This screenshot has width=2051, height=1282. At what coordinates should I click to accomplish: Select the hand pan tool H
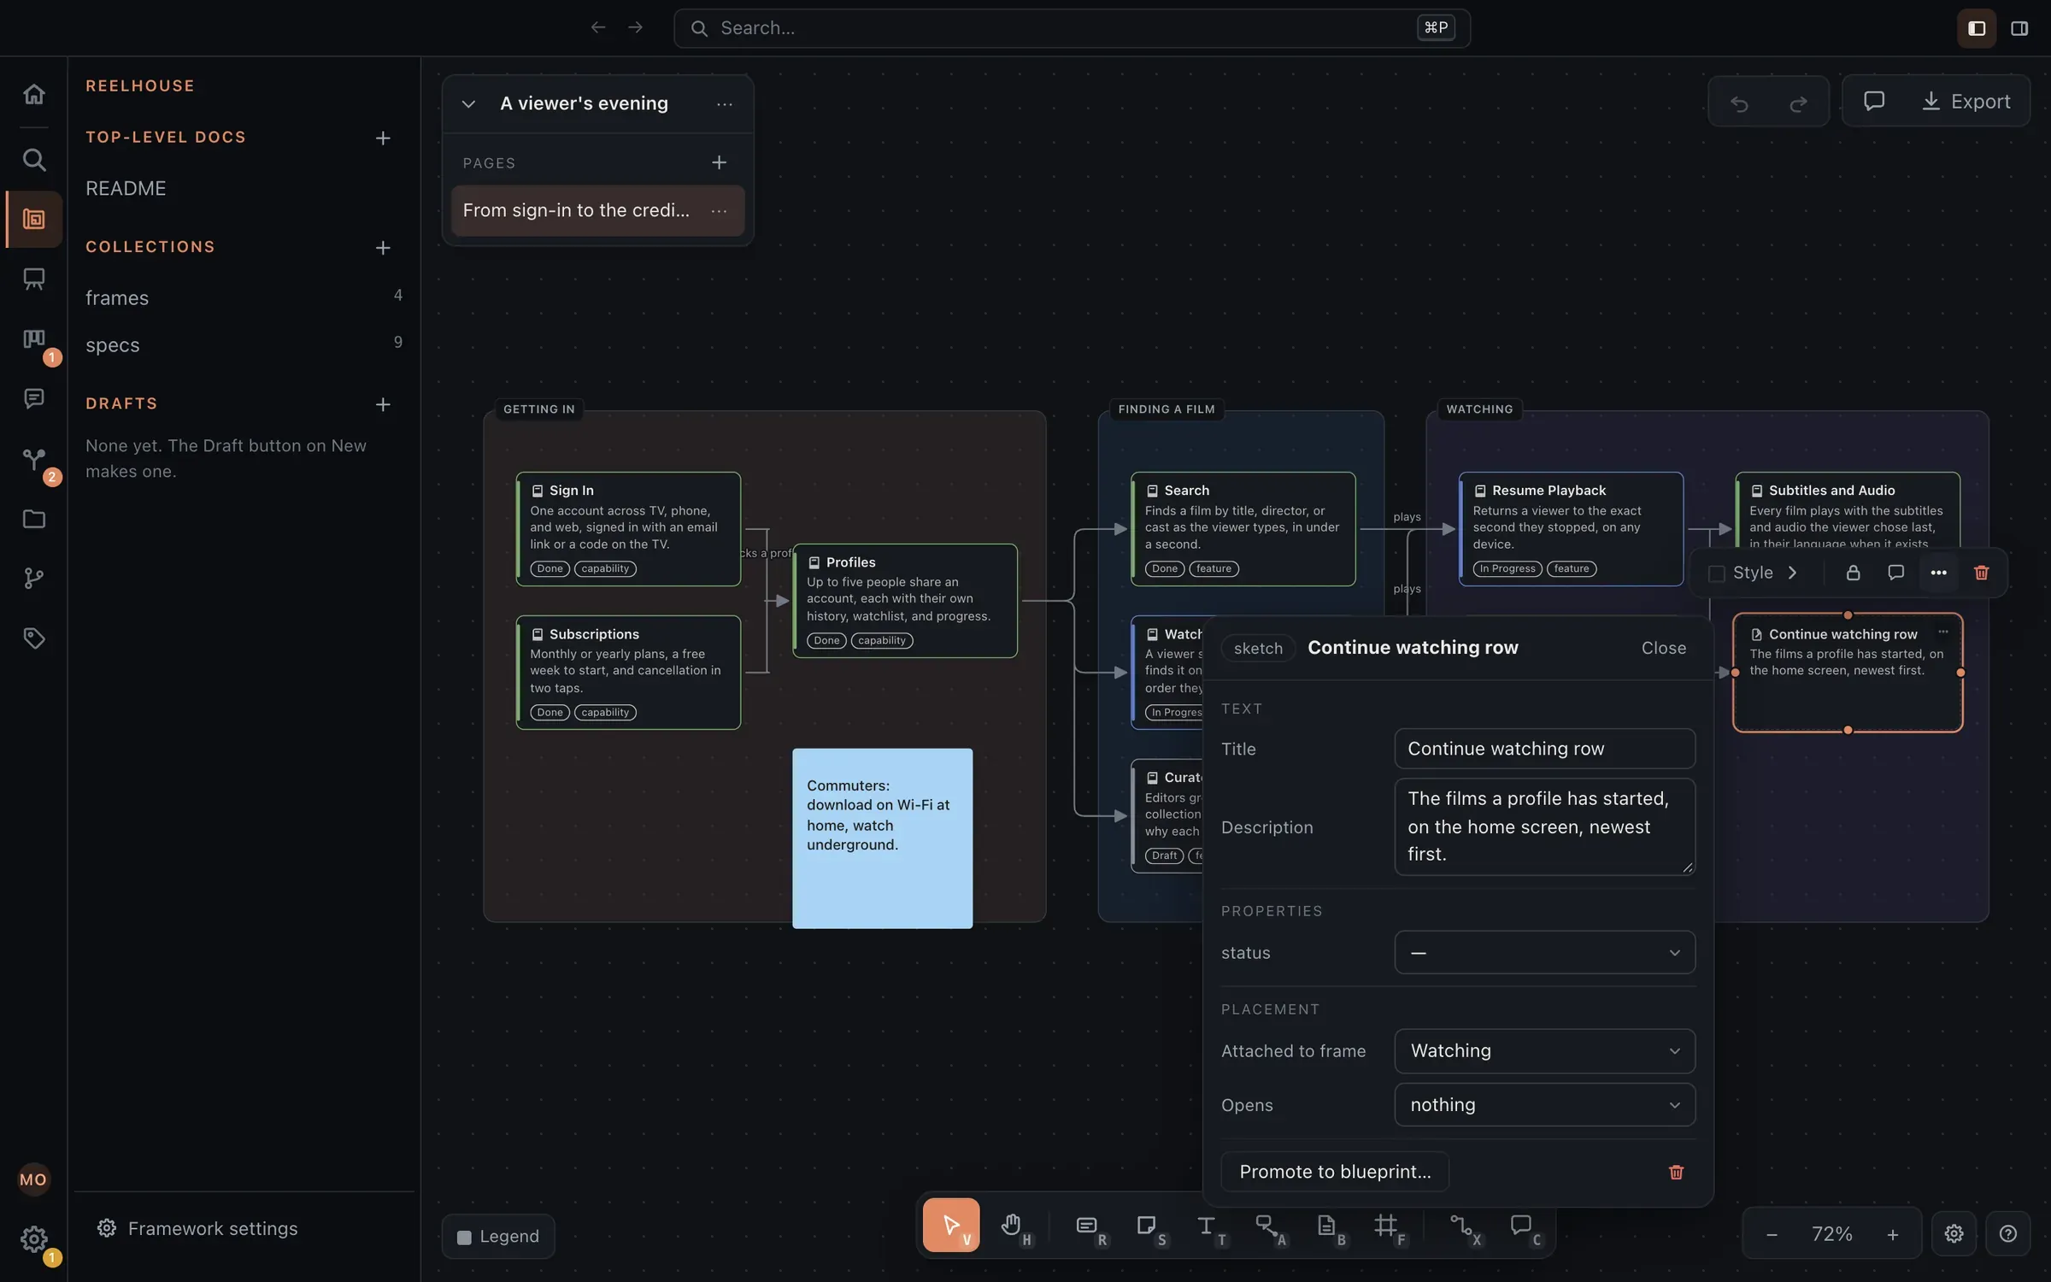(x=1013, y=1226)
